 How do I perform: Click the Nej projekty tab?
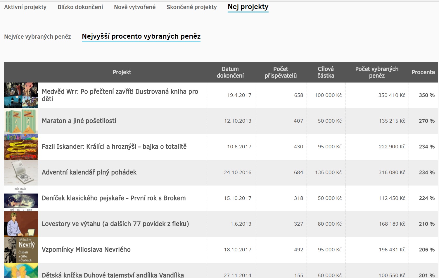[248, 7]
